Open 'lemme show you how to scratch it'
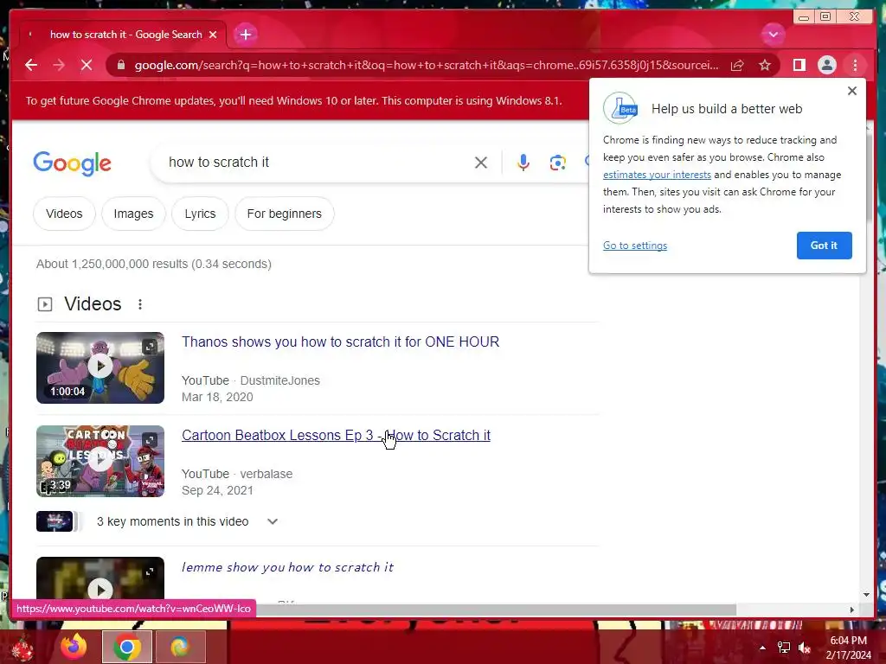The image size is (886, 664). (x=287, y=567)
